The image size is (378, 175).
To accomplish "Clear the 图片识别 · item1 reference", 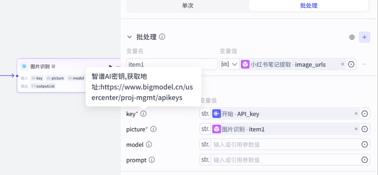I will 356,129.
